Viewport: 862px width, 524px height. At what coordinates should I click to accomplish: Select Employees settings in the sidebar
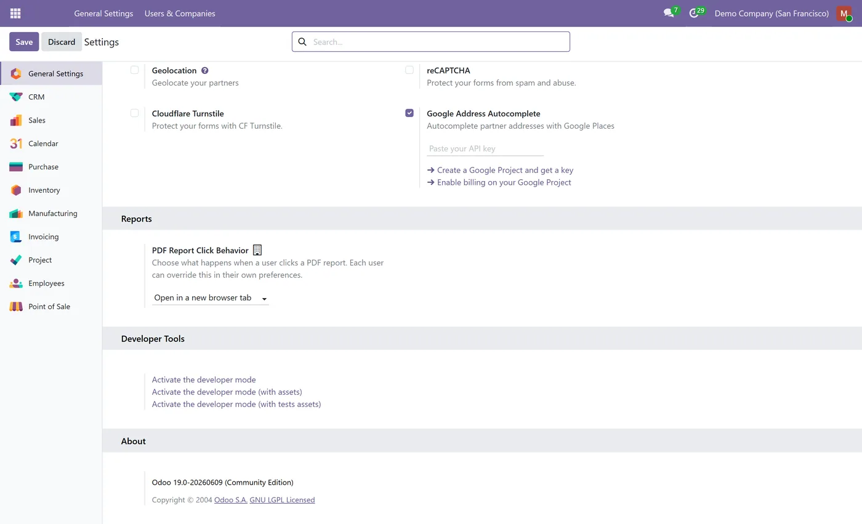pyautogui.click(x=51, y=283)
